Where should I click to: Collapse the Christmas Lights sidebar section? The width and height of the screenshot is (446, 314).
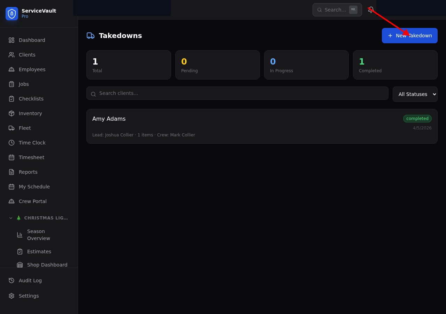coord(11,218)
